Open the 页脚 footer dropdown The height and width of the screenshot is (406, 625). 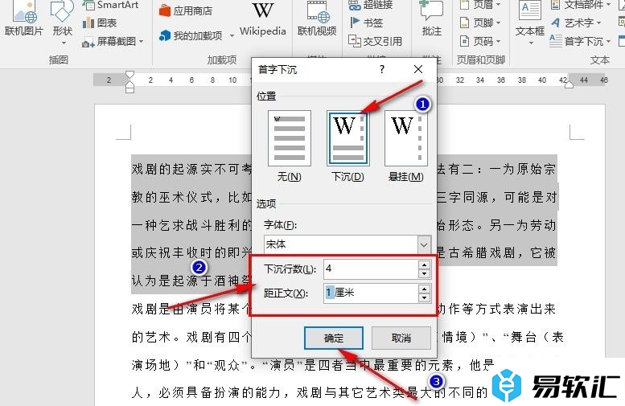(480, 23)
